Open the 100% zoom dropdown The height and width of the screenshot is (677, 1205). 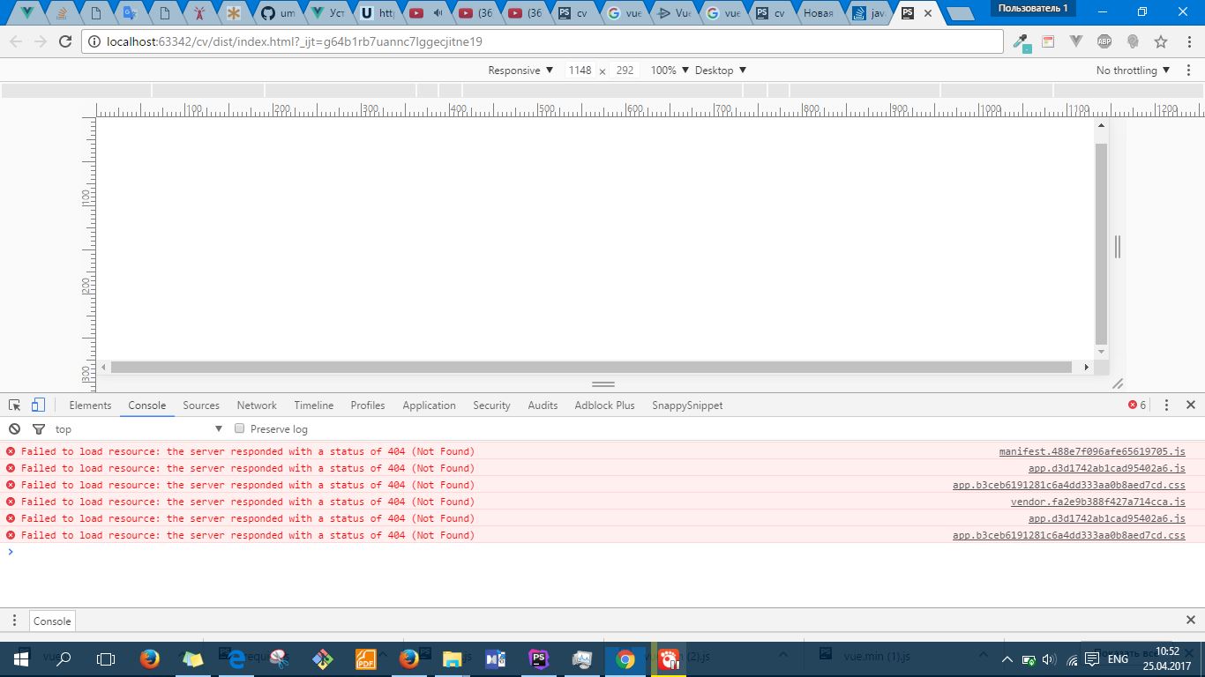coord(670,70)
